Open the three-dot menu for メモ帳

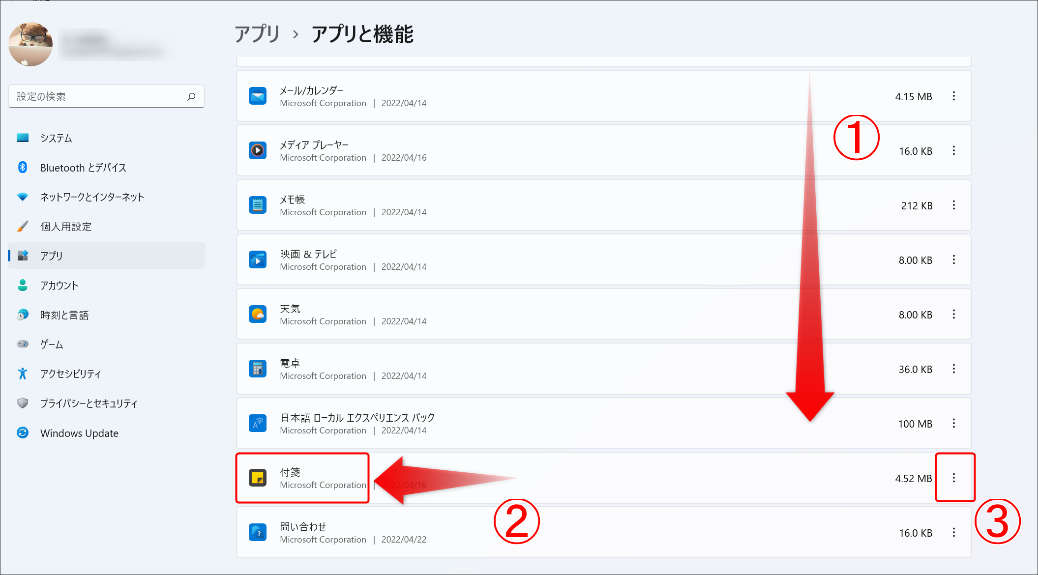click(x=953, y=205)
